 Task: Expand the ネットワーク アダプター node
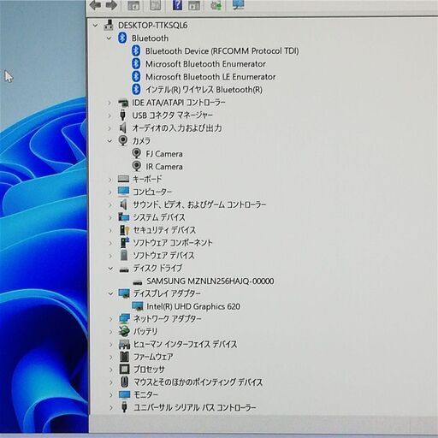110,319
